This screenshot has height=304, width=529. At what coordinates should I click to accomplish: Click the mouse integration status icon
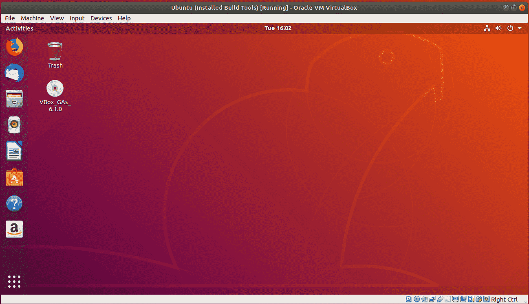pos(479,299)
